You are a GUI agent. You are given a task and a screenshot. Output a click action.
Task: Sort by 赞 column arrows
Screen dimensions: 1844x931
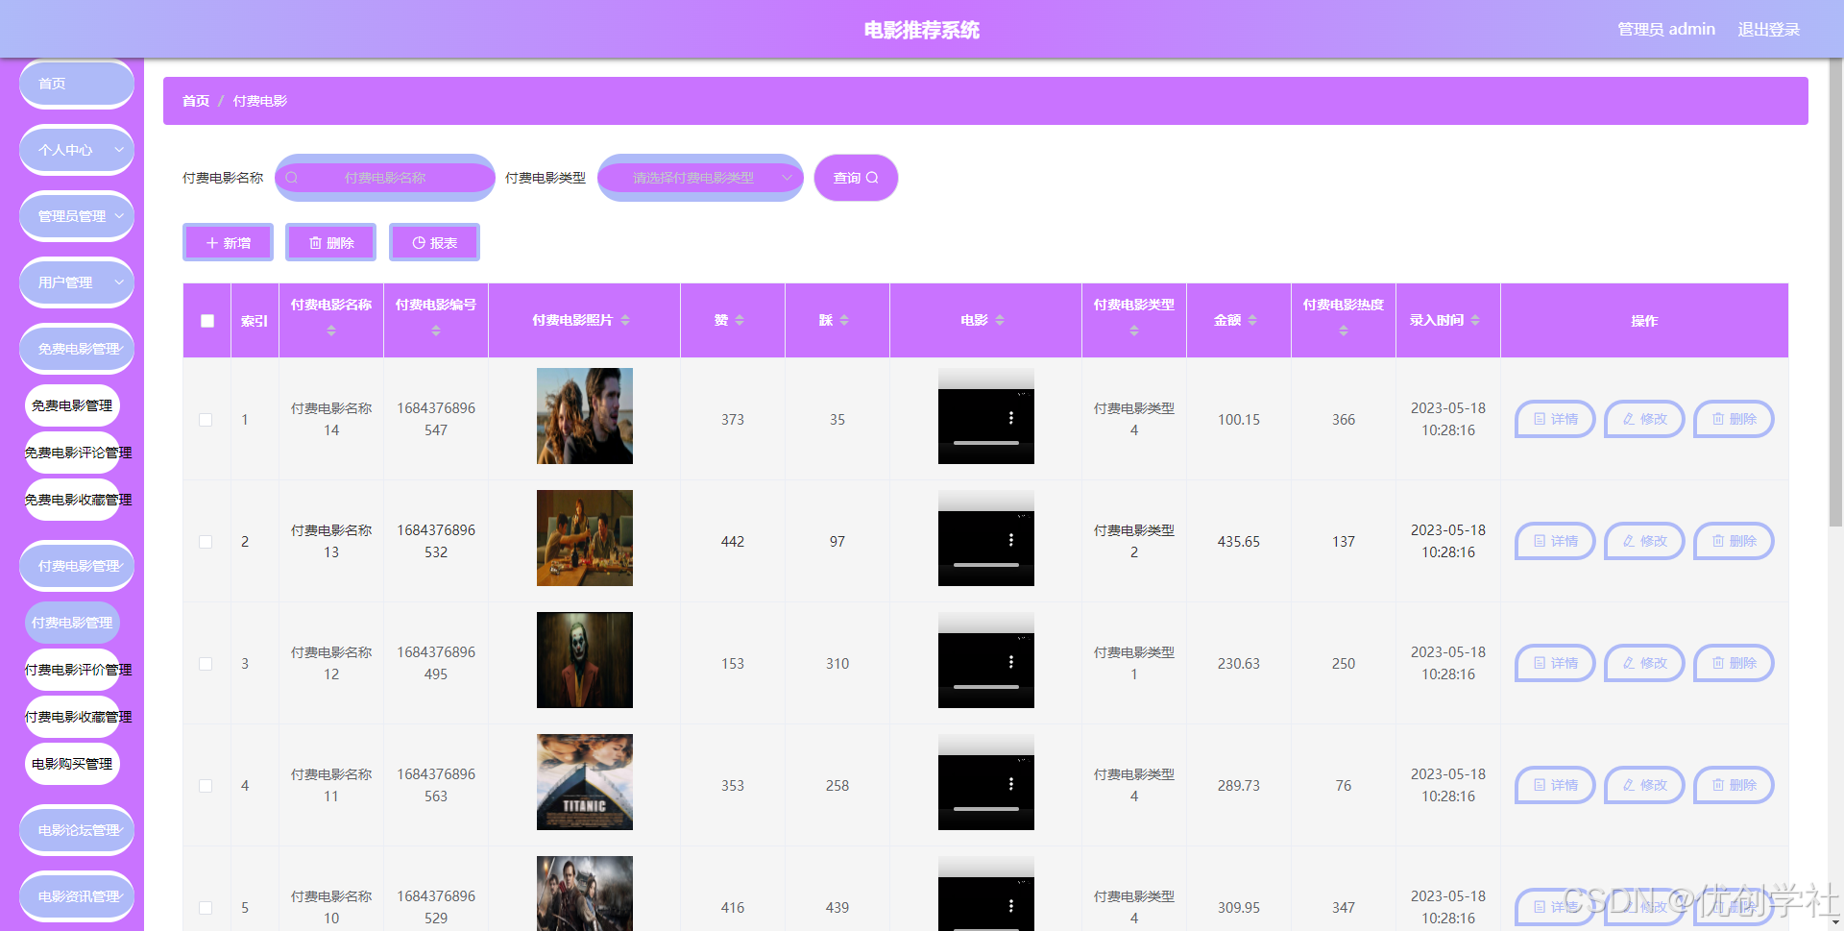740,320
